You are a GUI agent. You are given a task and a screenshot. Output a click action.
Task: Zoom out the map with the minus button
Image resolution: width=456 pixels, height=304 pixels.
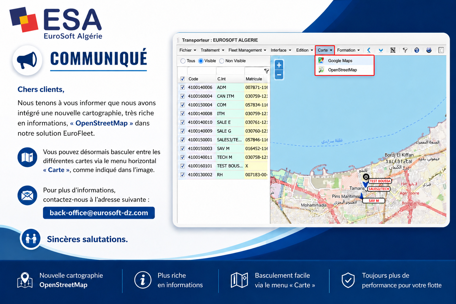point(279,75)
